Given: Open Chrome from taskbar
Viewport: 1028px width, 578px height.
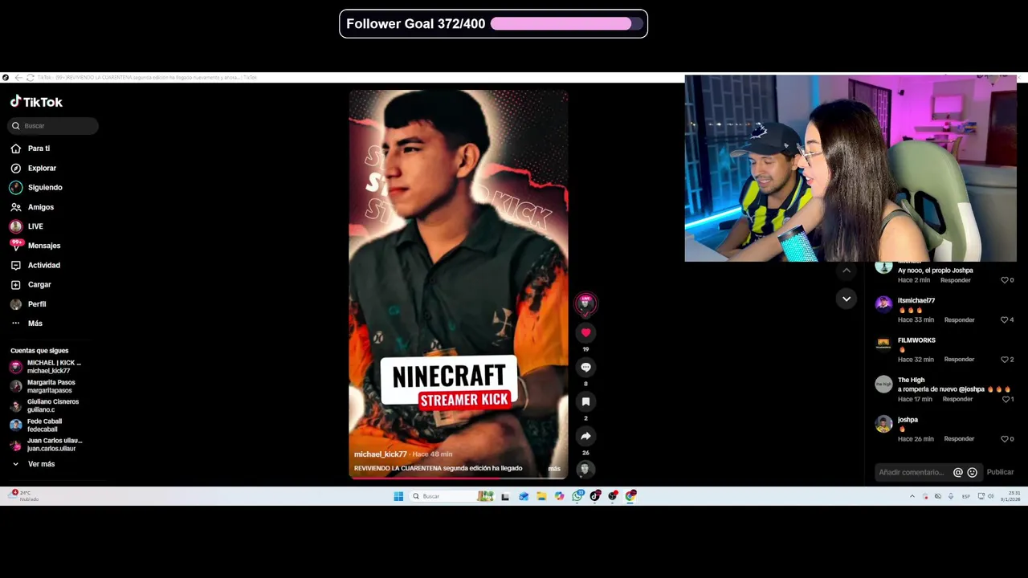Looking at the screenshot, I should (x=630, y=496).
